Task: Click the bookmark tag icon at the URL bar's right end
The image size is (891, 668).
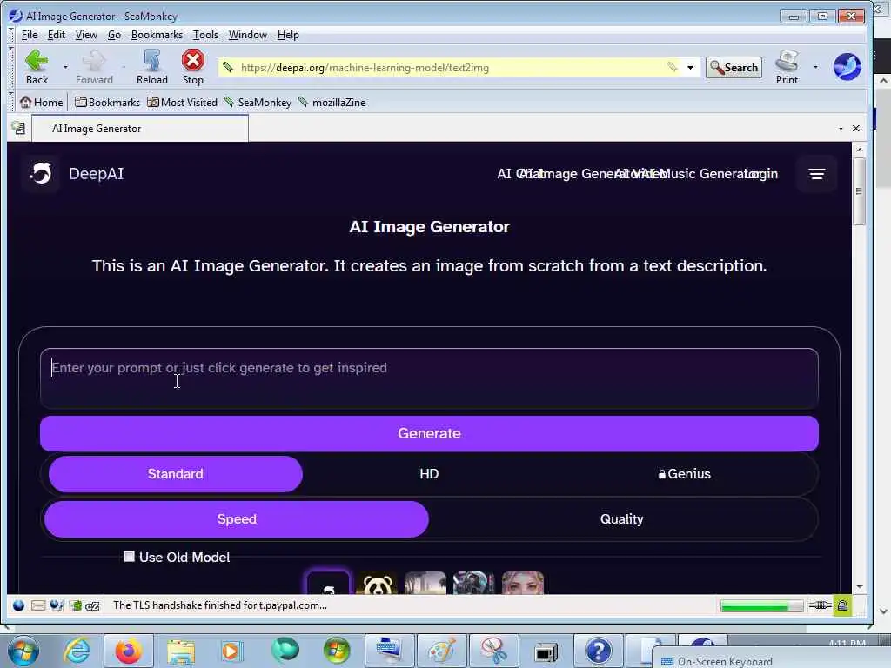Action: [x=673, y=67]
